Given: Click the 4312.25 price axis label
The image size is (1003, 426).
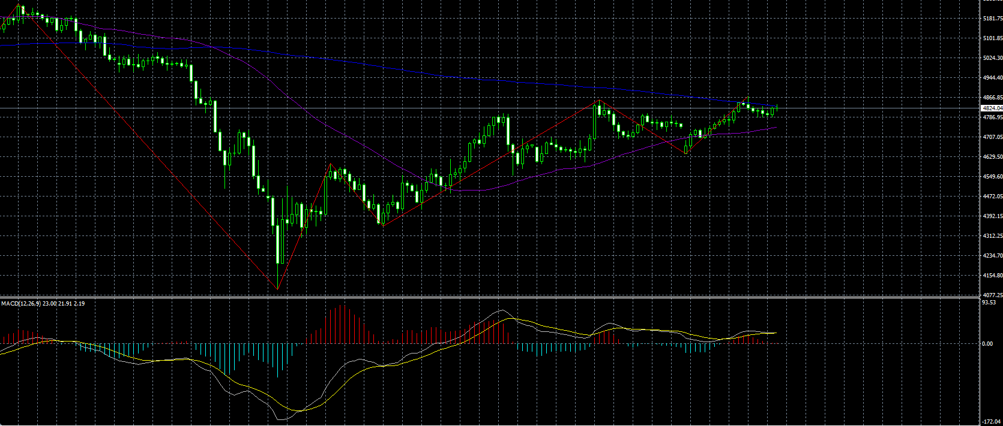Looking at the screenshot, I should pos(993,236).
